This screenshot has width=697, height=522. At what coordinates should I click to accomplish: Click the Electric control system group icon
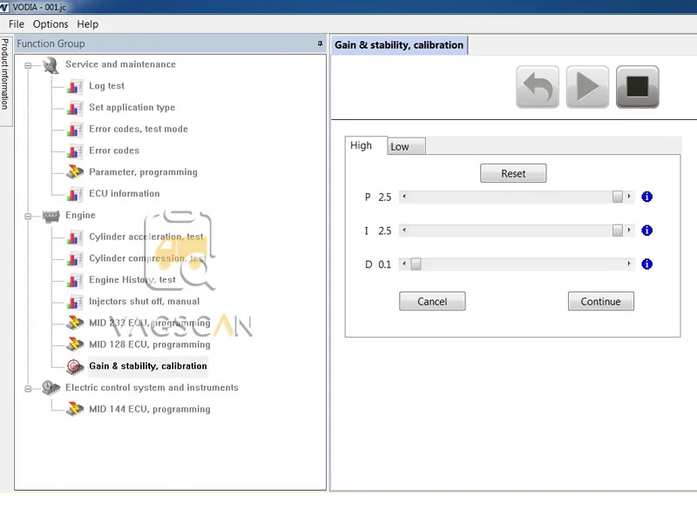click(x=51, y=387)
